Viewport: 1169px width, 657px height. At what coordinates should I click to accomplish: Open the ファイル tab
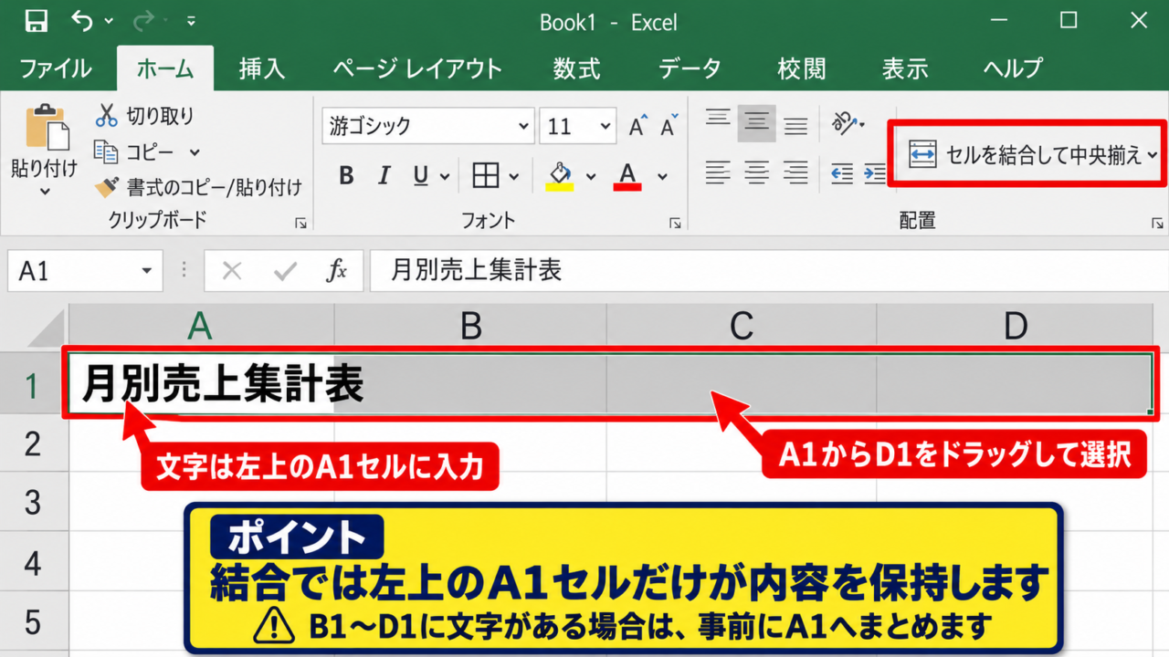click(x=56, y=68)
